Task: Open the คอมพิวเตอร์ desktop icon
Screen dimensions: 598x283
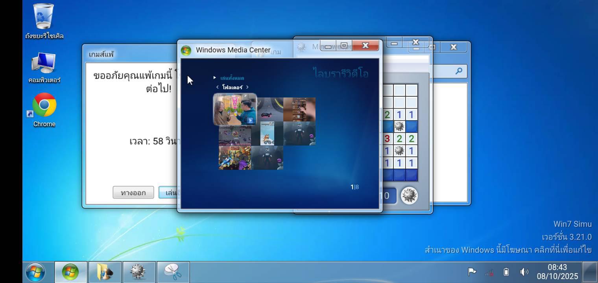Action: point(44,68)
